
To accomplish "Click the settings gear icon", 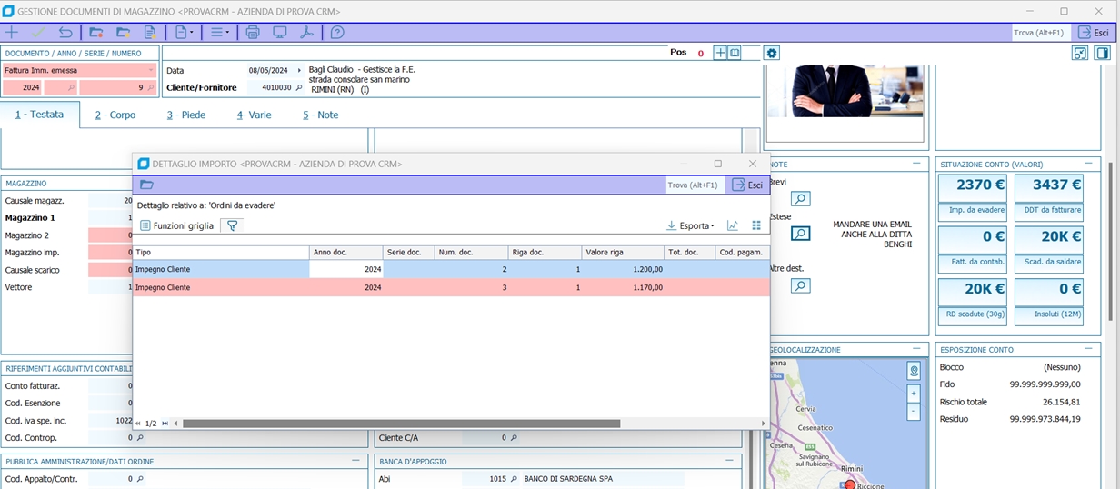I will tap(772, 54).
